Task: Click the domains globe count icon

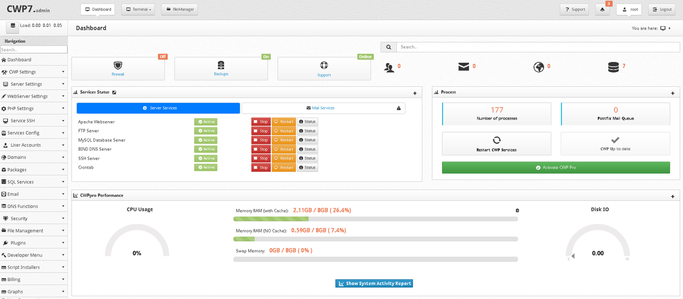Action: click(x=539, y=67)
